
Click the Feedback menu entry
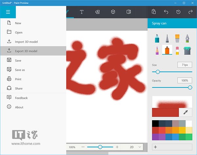21,98
